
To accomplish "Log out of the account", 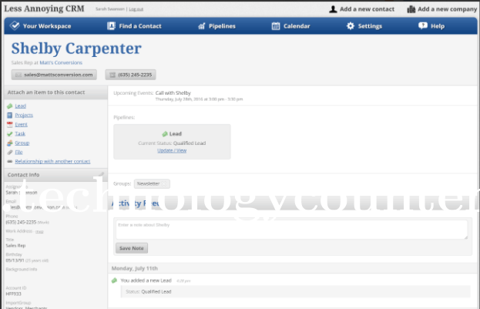I will pos(136,9).
